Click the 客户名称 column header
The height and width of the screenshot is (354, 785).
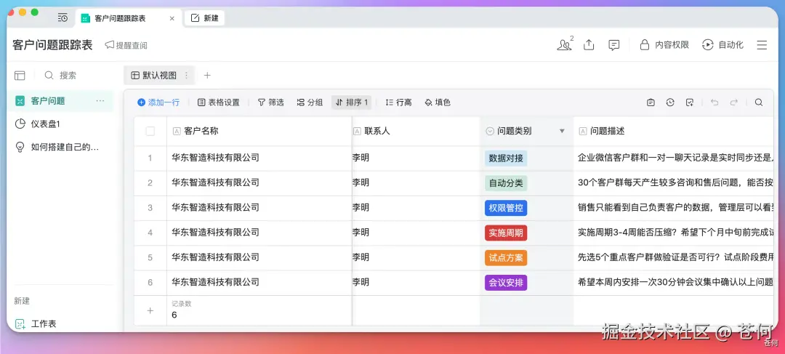coord(259,131)
